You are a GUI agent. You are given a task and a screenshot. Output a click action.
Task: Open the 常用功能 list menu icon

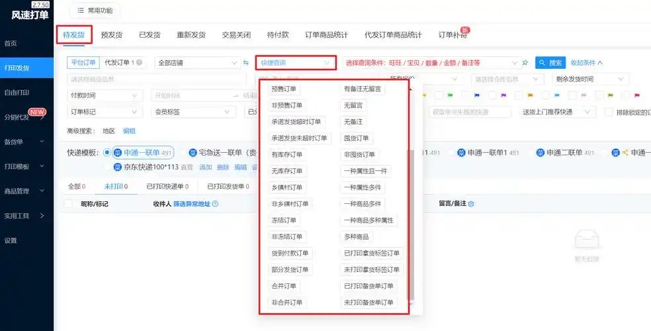[x=81, y=11]
